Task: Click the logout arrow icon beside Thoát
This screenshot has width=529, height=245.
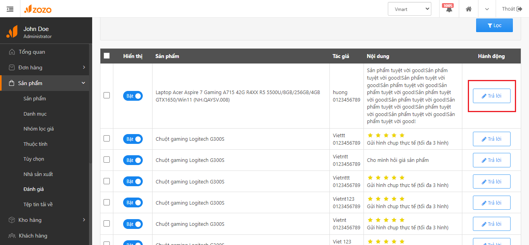Action: point(520,9)
